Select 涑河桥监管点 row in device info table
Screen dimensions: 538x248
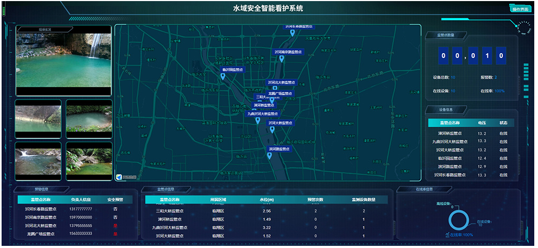453,134
